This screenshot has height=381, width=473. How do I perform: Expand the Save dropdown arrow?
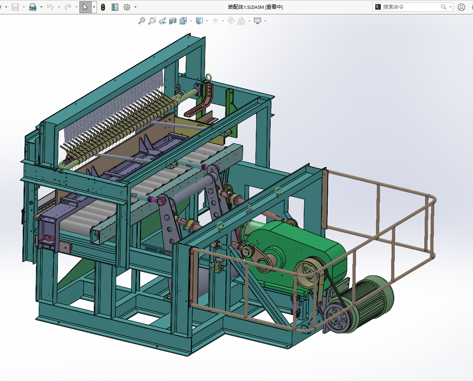24,7
